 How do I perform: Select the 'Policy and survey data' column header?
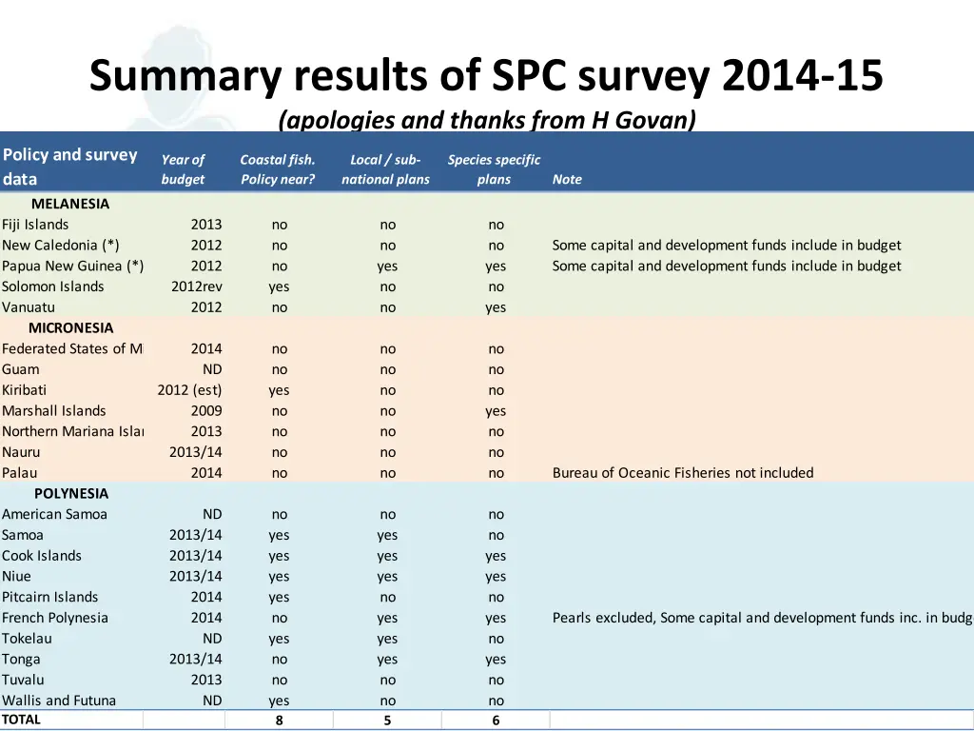point(69,167)
